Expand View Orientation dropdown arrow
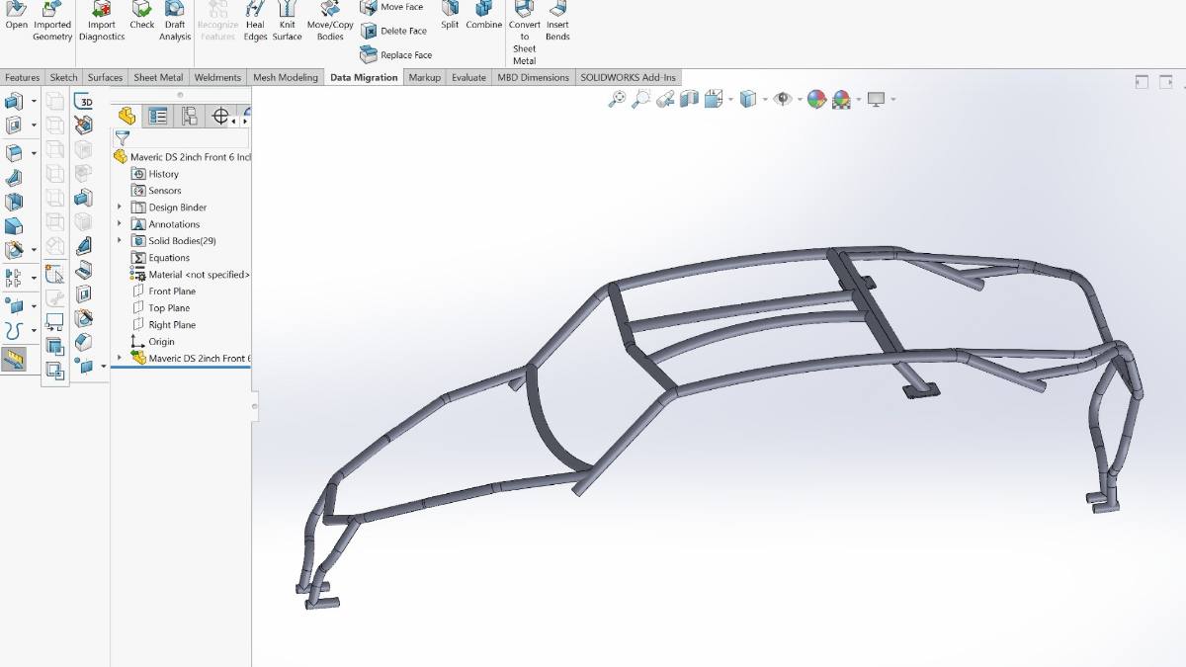The image size is (1186, 667). pyautogui.click(x=730, y=99)
